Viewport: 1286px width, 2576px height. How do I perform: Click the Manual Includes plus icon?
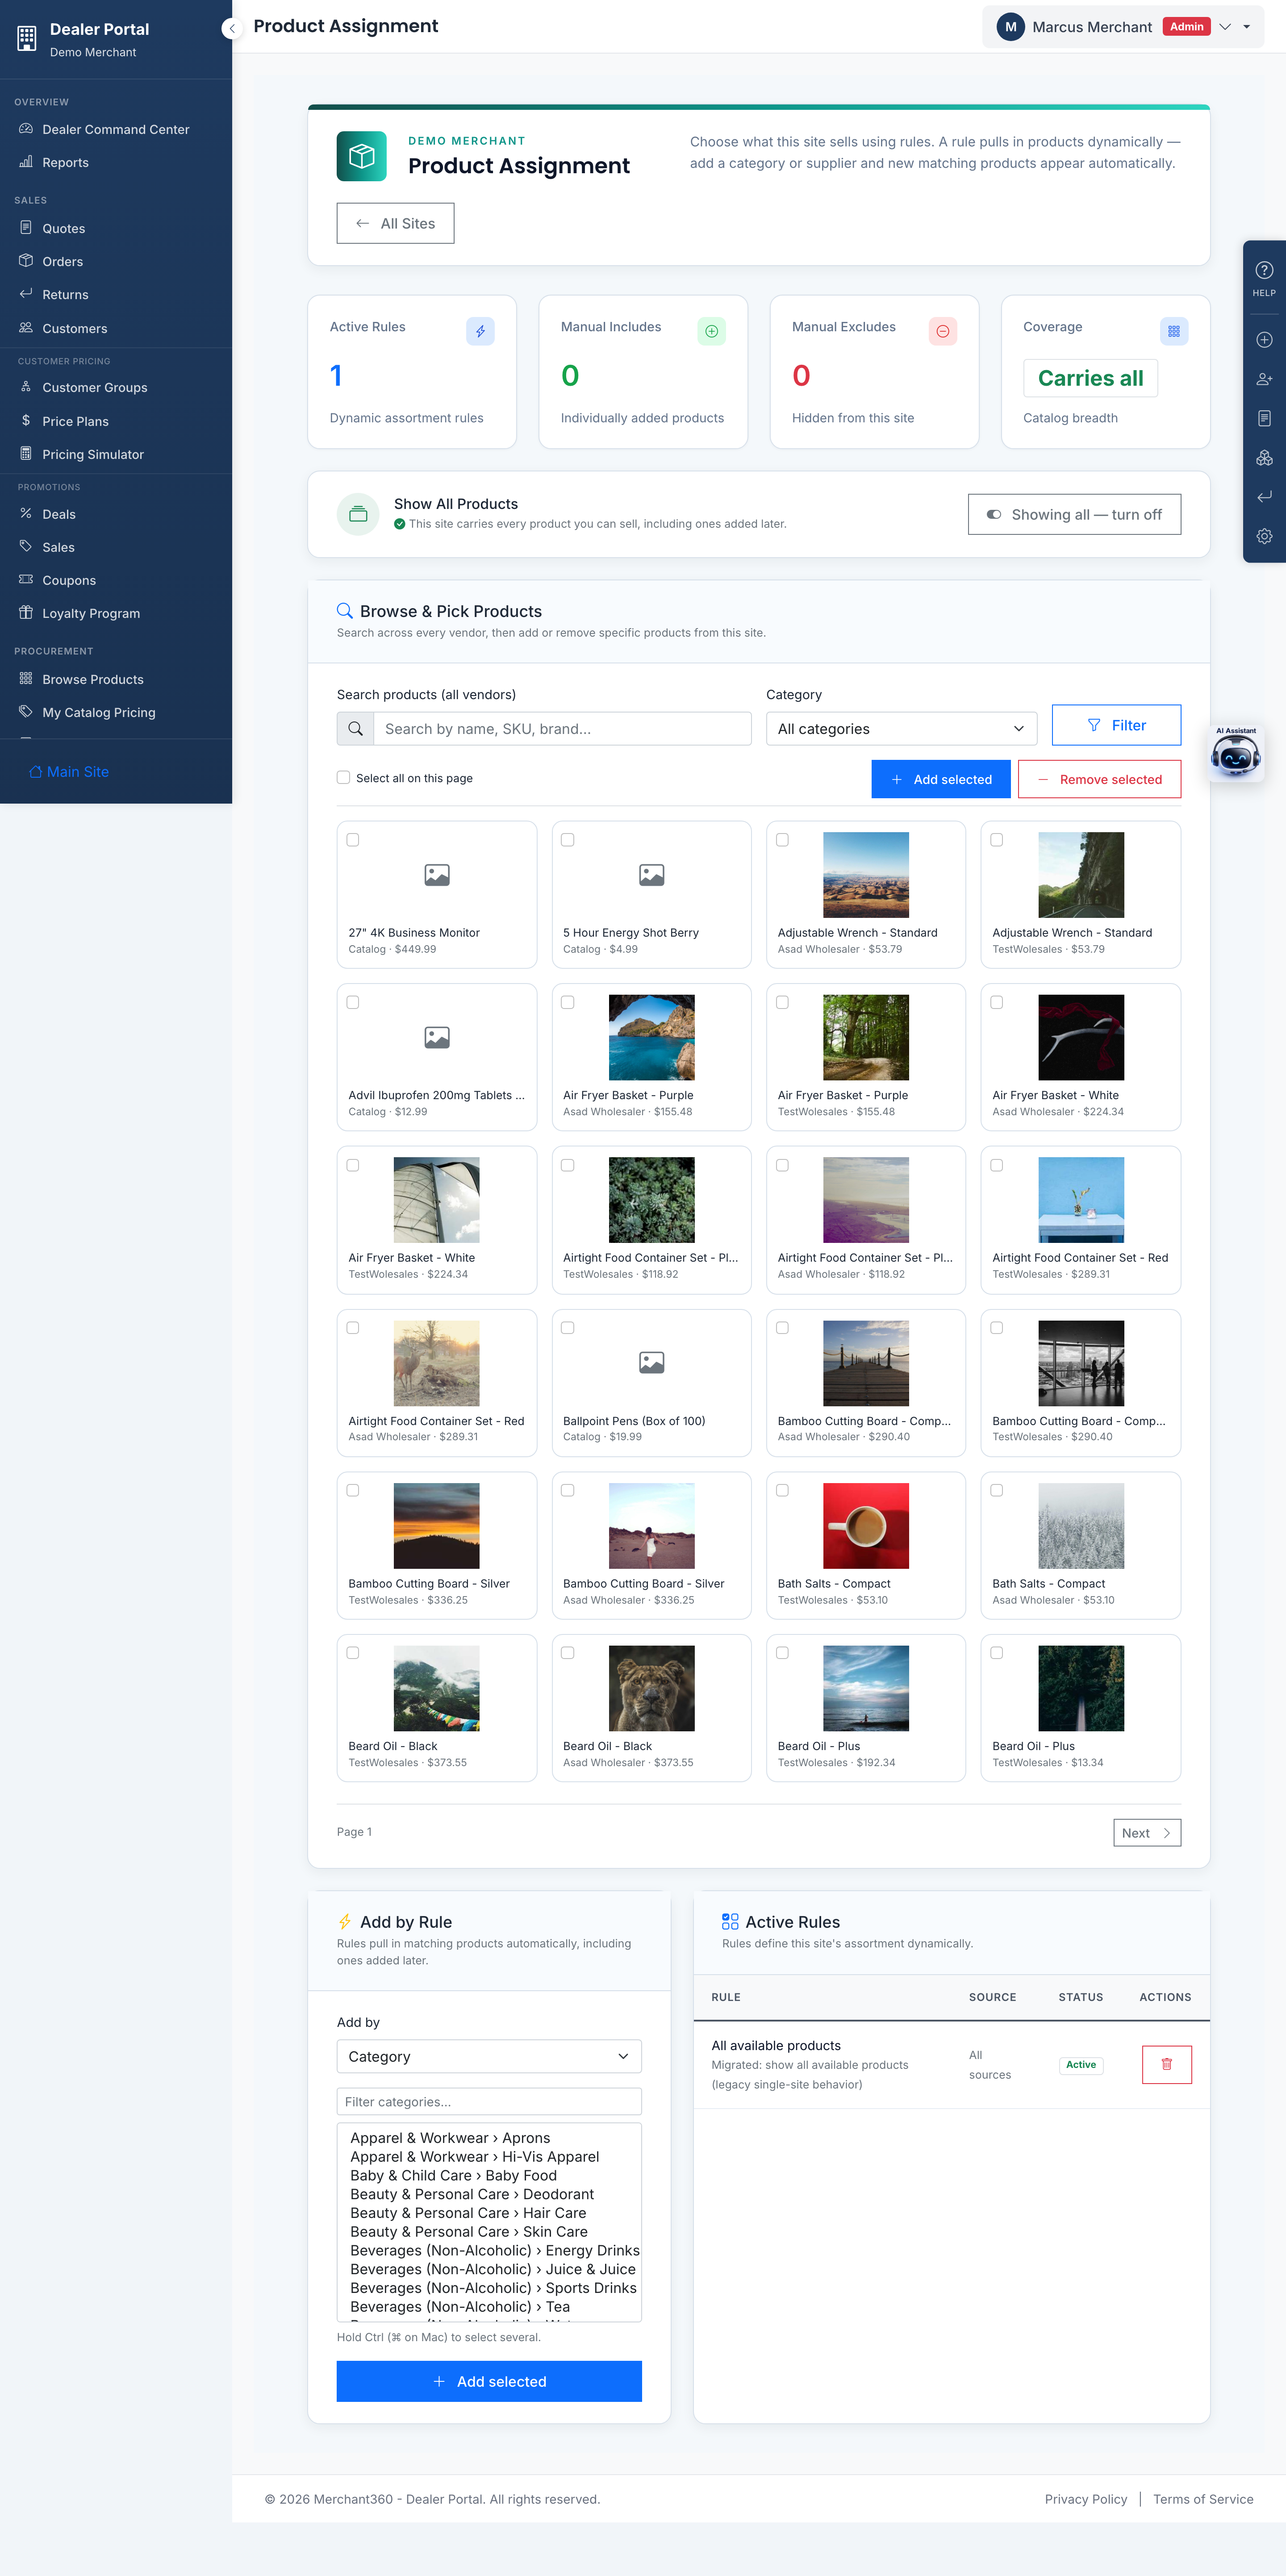(711, 331)
